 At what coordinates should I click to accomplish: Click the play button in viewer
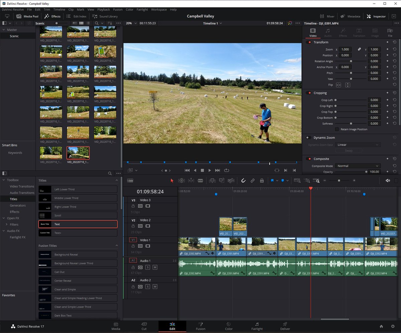click(x=210, y=170)
